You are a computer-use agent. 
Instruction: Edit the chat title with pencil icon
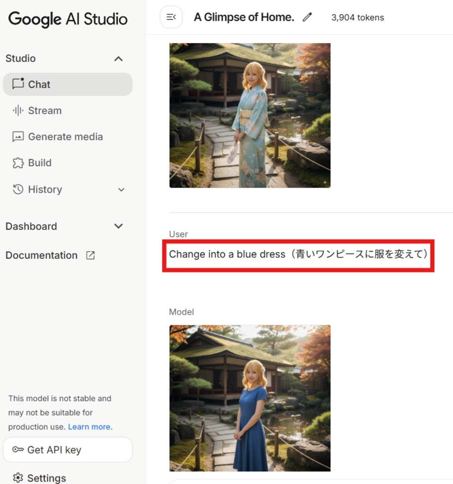(x=307, y=17)
